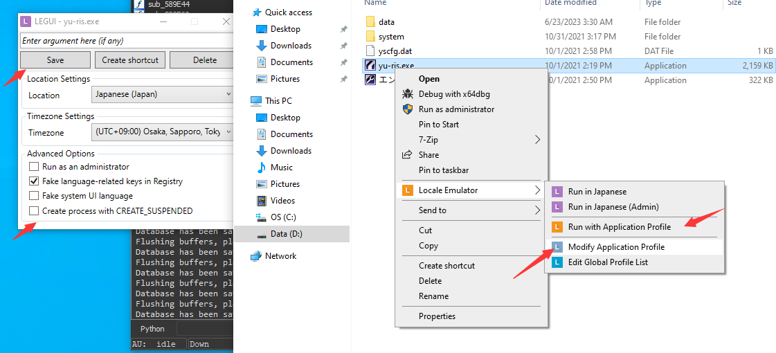Open the Location dropdown set to Japanese (Japan)
The height and width of the screenshot is (353, 776).
click(x=162, y=94)
